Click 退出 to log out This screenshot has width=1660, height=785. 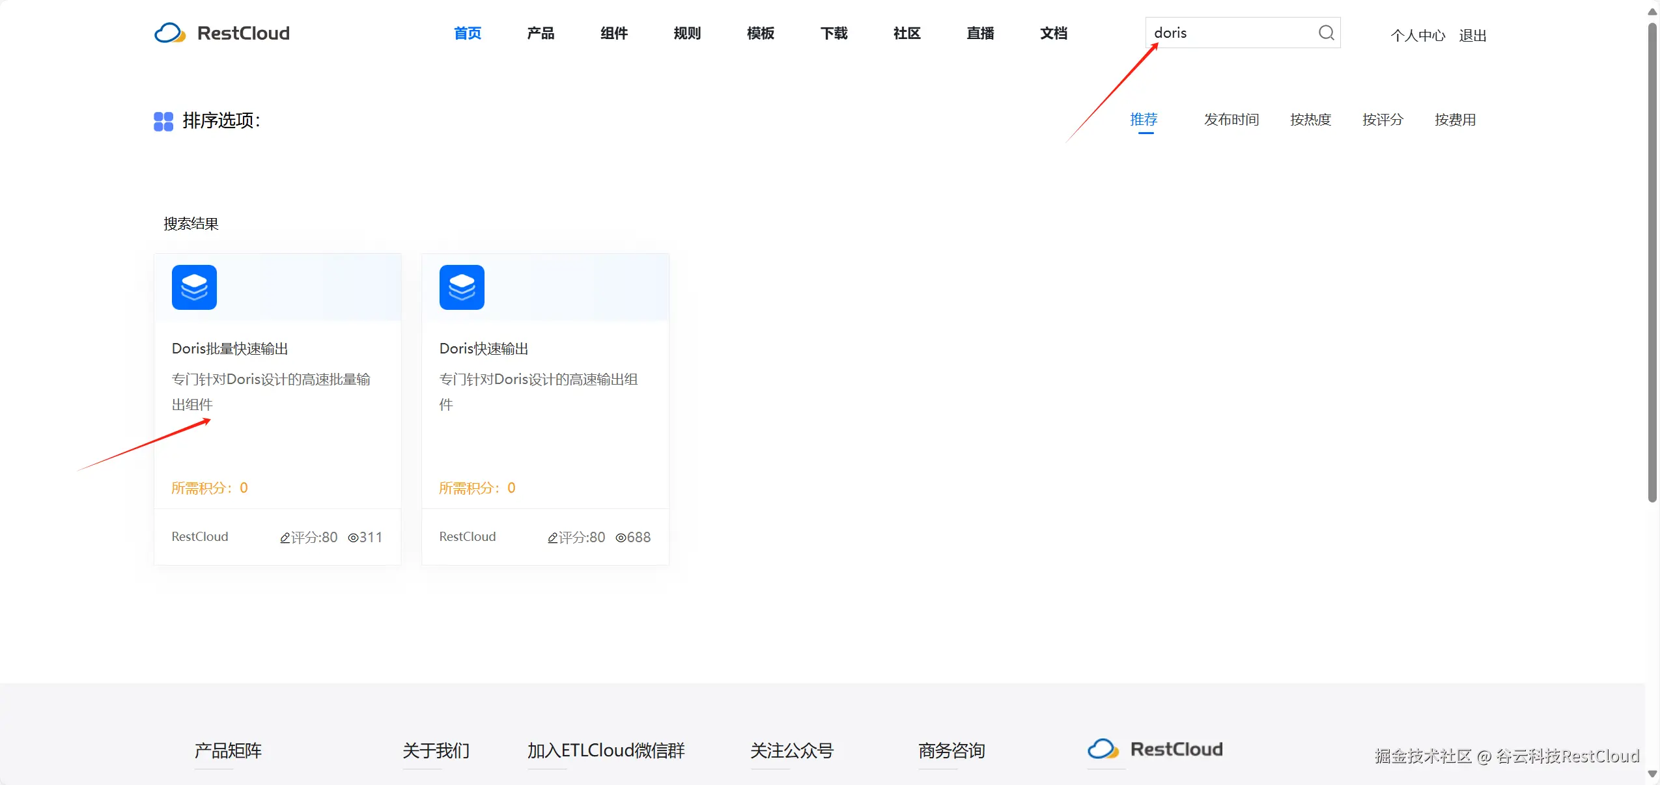(x=1473, y=35)
